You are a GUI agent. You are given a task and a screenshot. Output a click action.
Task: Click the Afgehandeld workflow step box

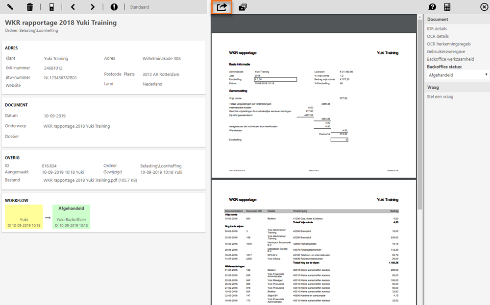[71, 217]
